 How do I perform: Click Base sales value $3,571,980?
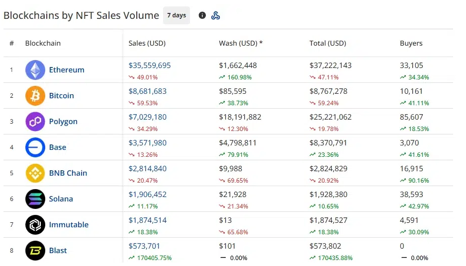point(147,143)
